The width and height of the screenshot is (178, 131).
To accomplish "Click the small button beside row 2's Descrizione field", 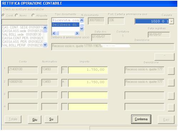I will (171, 82).
